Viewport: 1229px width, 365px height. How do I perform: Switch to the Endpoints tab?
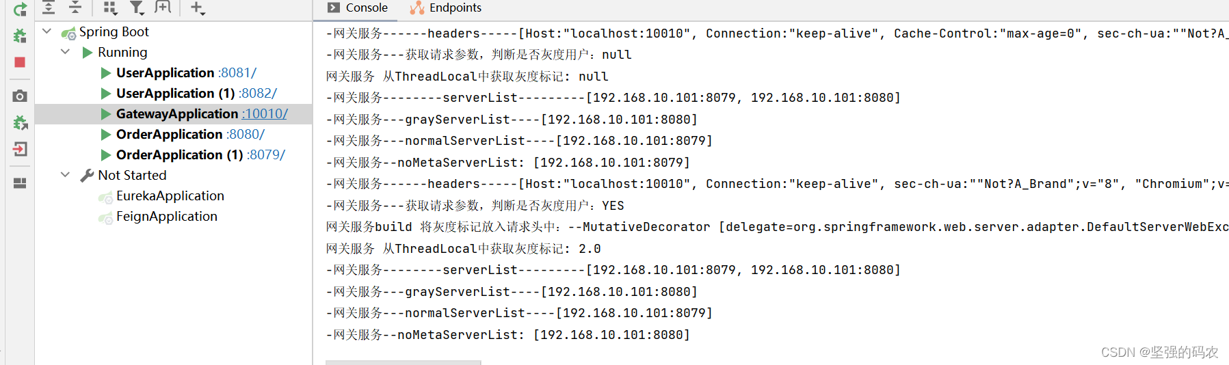pyautogui.click(x=445, y=8)
